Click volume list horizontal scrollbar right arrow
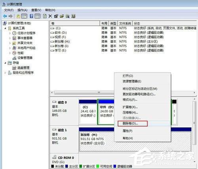Viewport: 198px width, 169px height. coord(194,93)
